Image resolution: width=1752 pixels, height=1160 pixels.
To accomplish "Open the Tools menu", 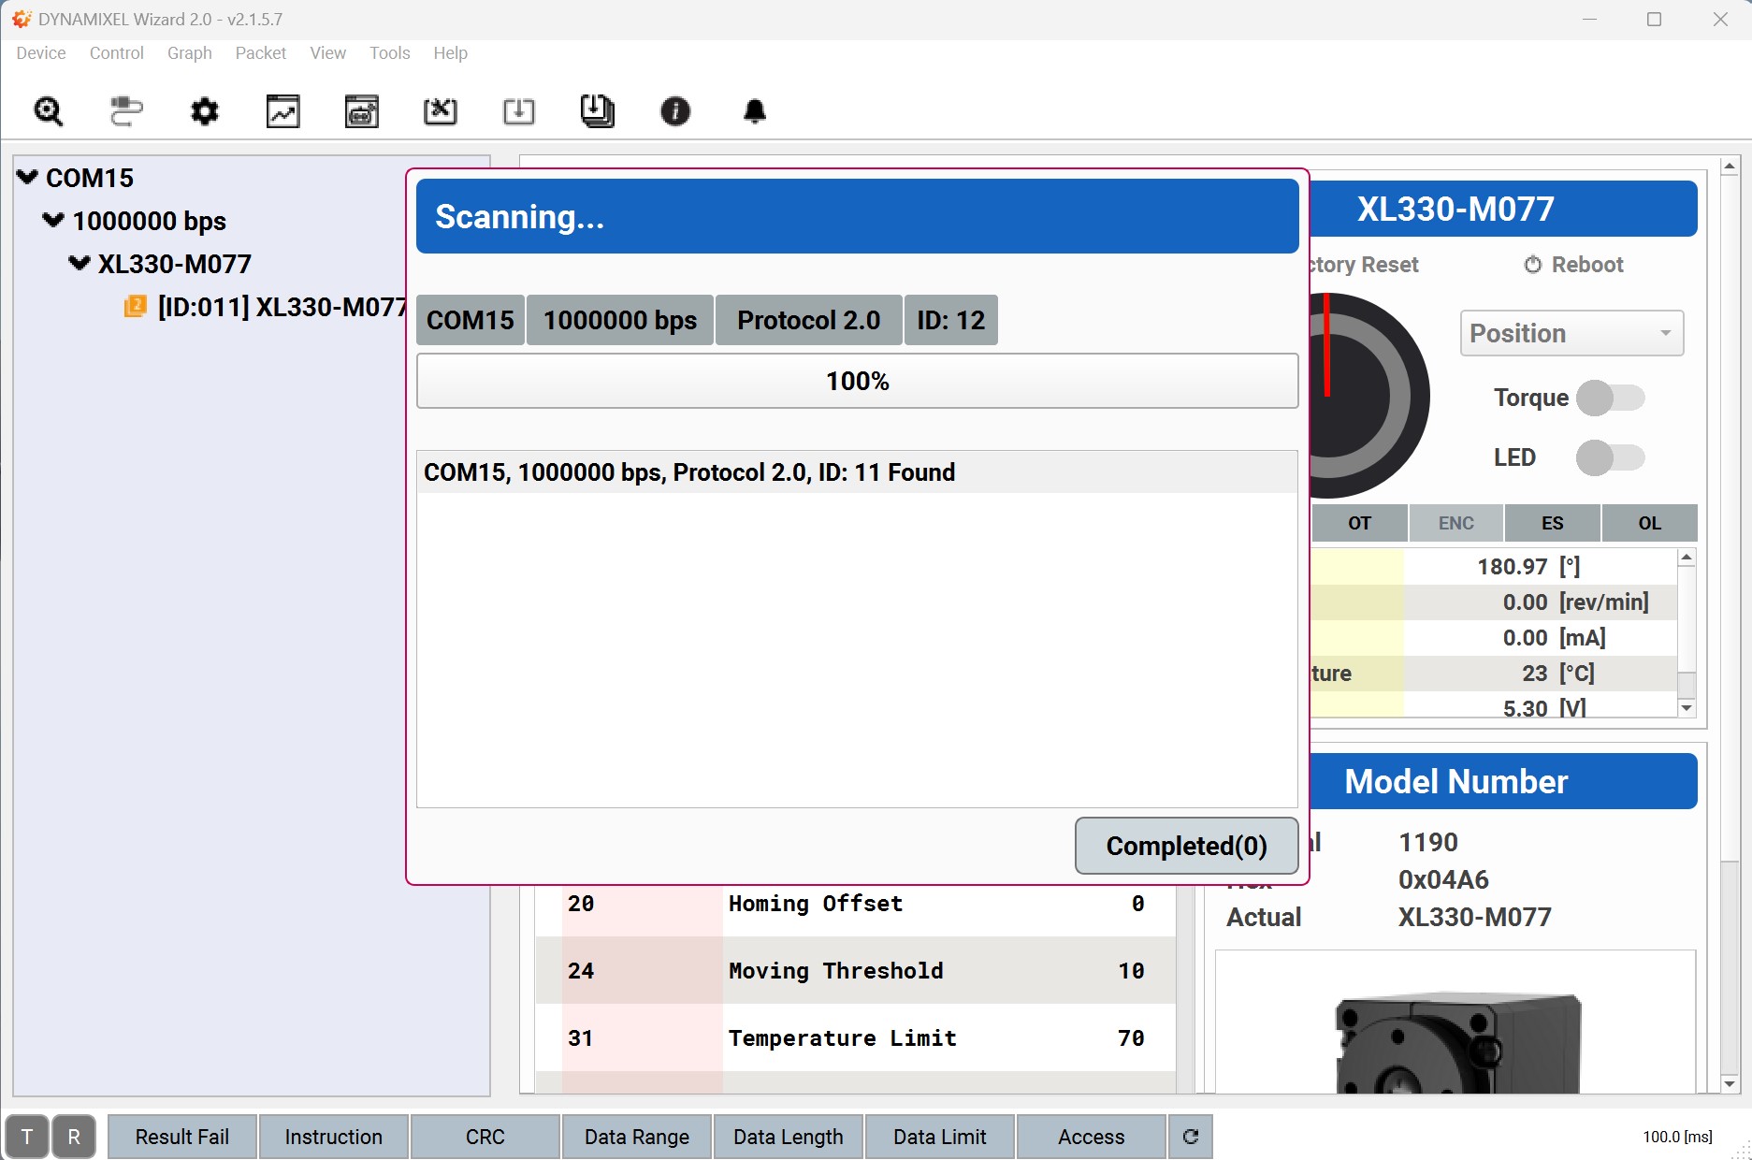I will pos(390,53).
